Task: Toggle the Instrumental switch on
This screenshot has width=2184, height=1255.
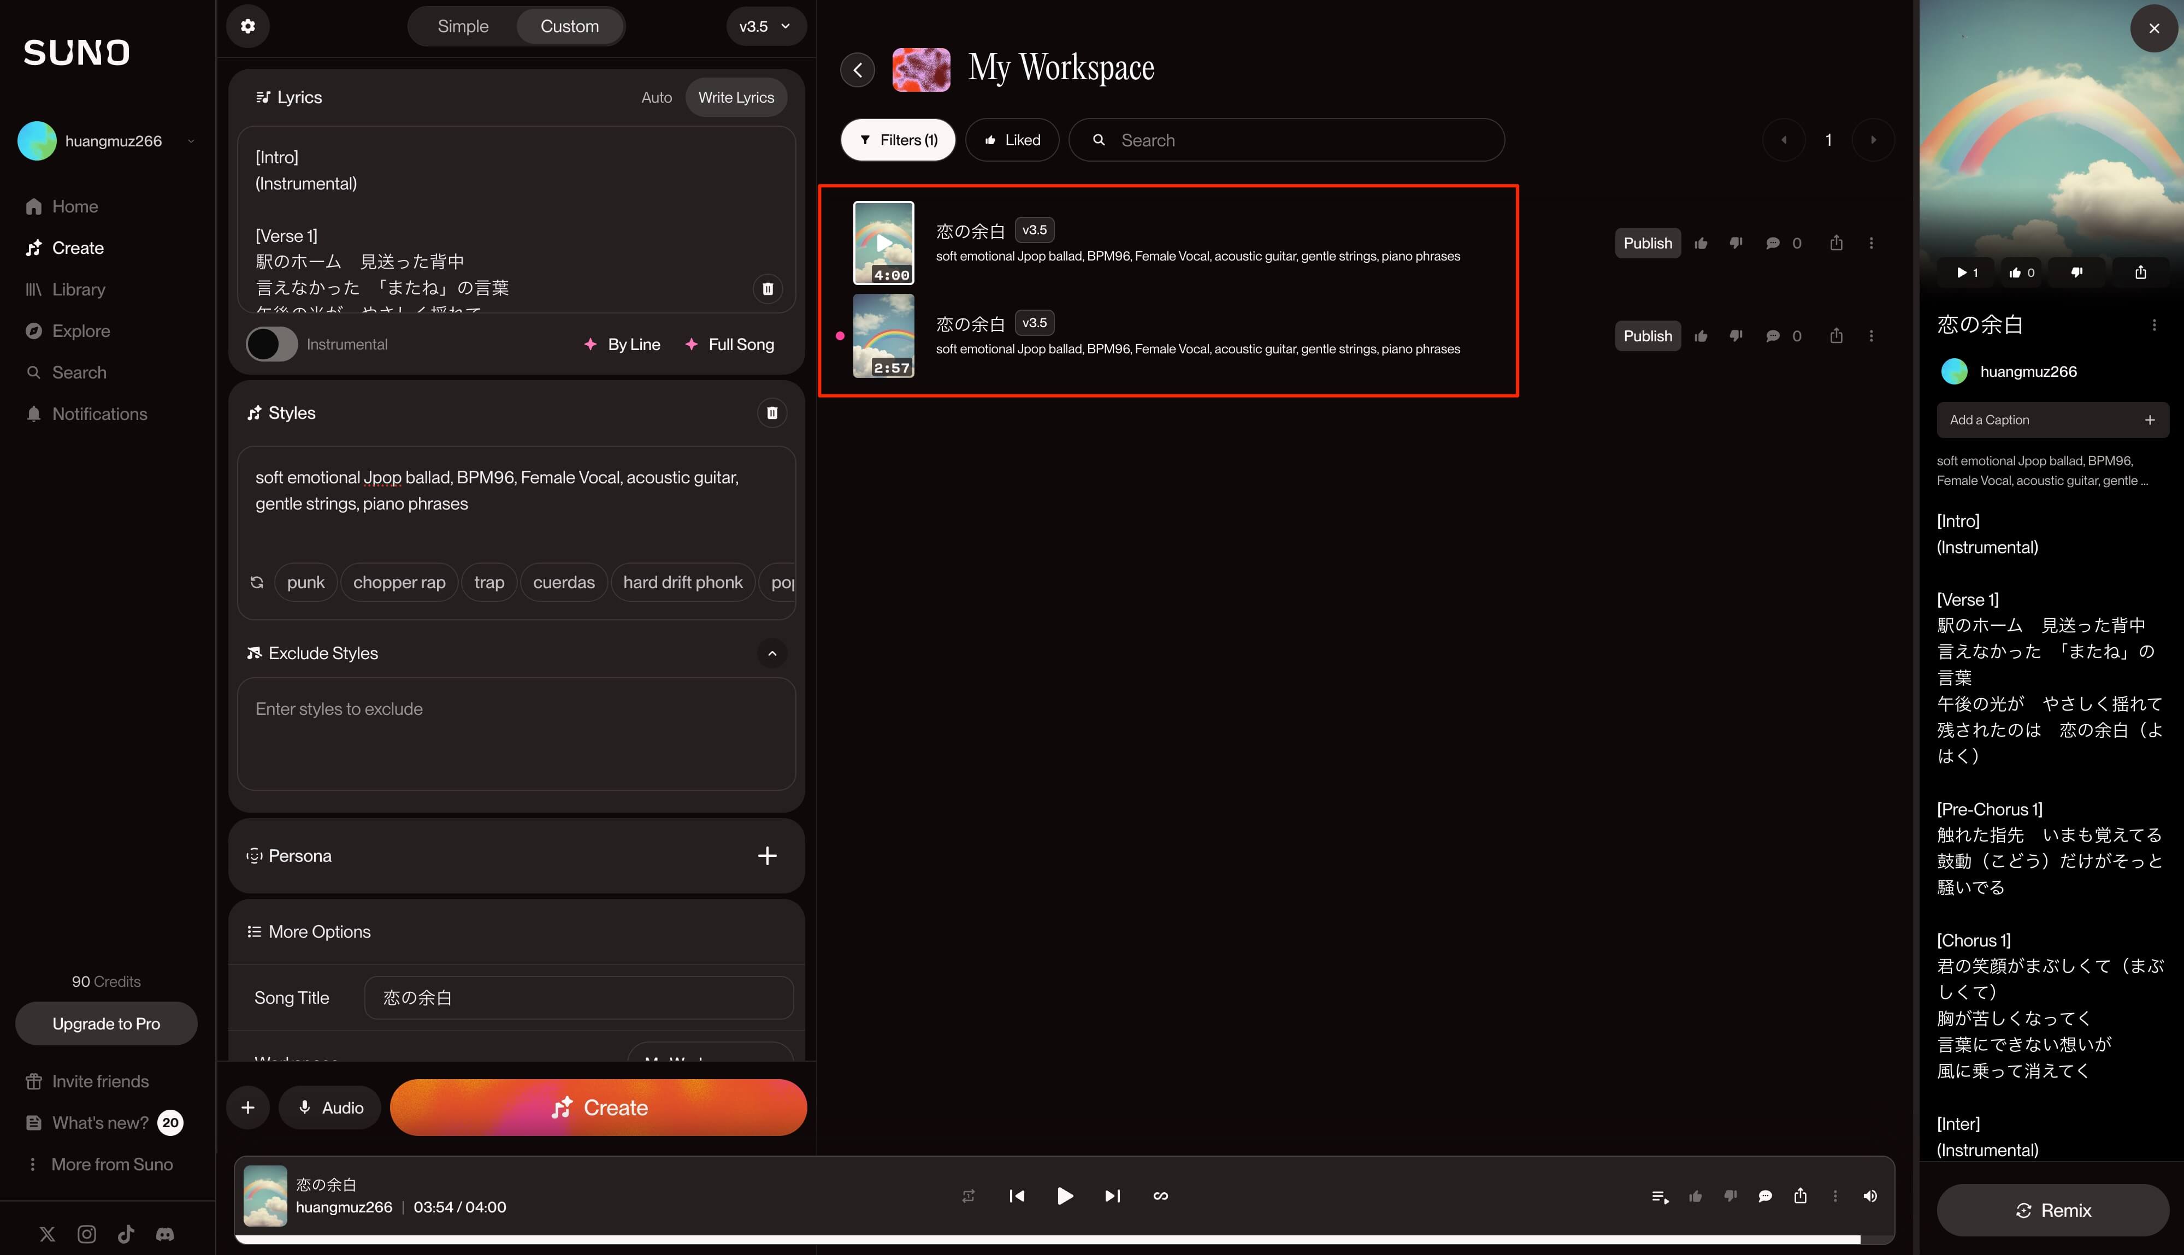Action: tap(271, 345)
